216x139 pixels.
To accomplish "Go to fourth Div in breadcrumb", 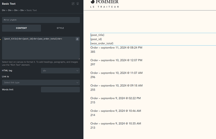I will (x=22, y=10).
